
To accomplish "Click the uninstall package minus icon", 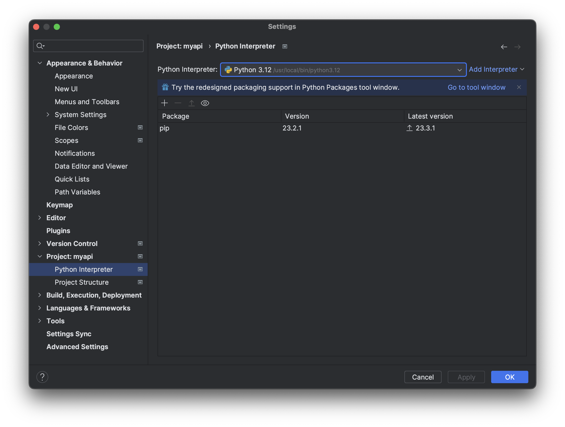I will pyautogui.click(x=178, y=103).
